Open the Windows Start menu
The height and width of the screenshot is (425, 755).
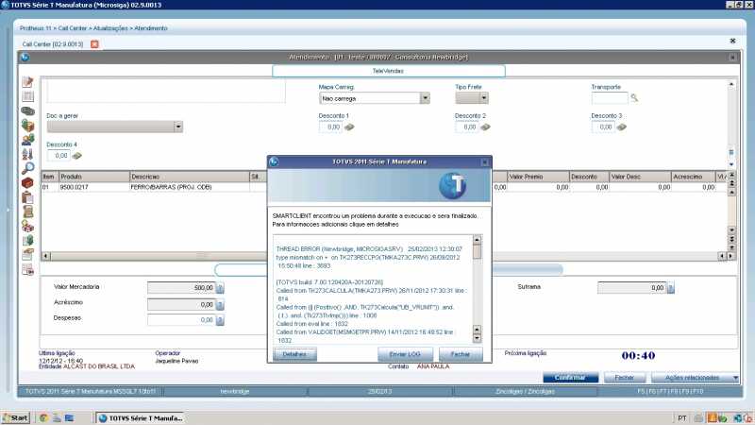(16, 417)
